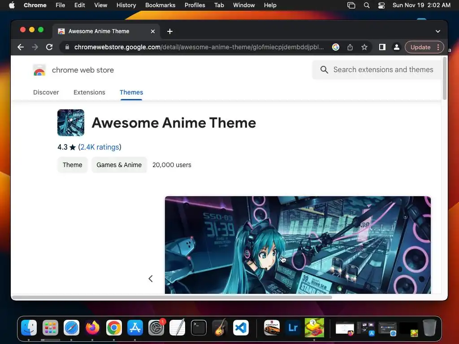
Task: Open Control Center in the menu bar
Action: [381, 5]
